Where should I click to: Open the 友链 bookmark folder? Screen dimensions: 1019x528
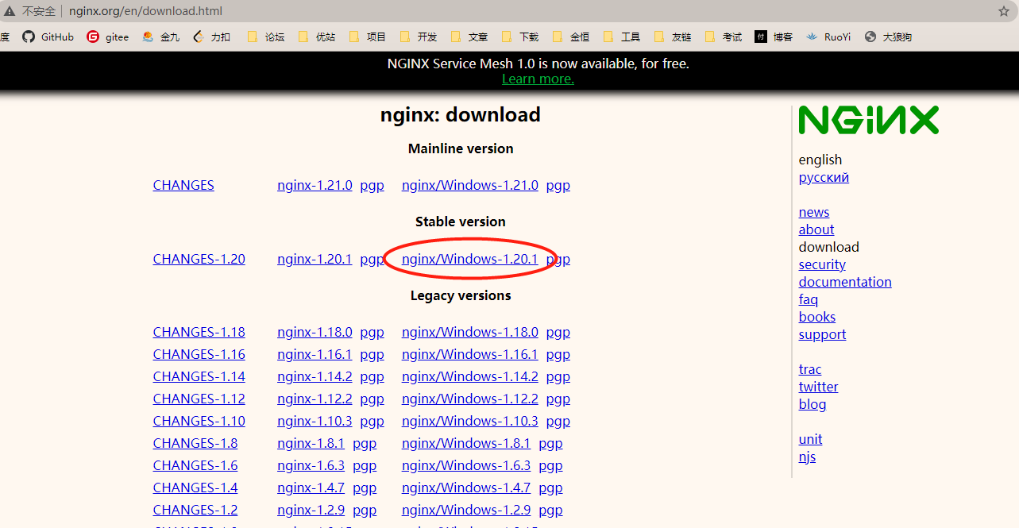[673, 37]
